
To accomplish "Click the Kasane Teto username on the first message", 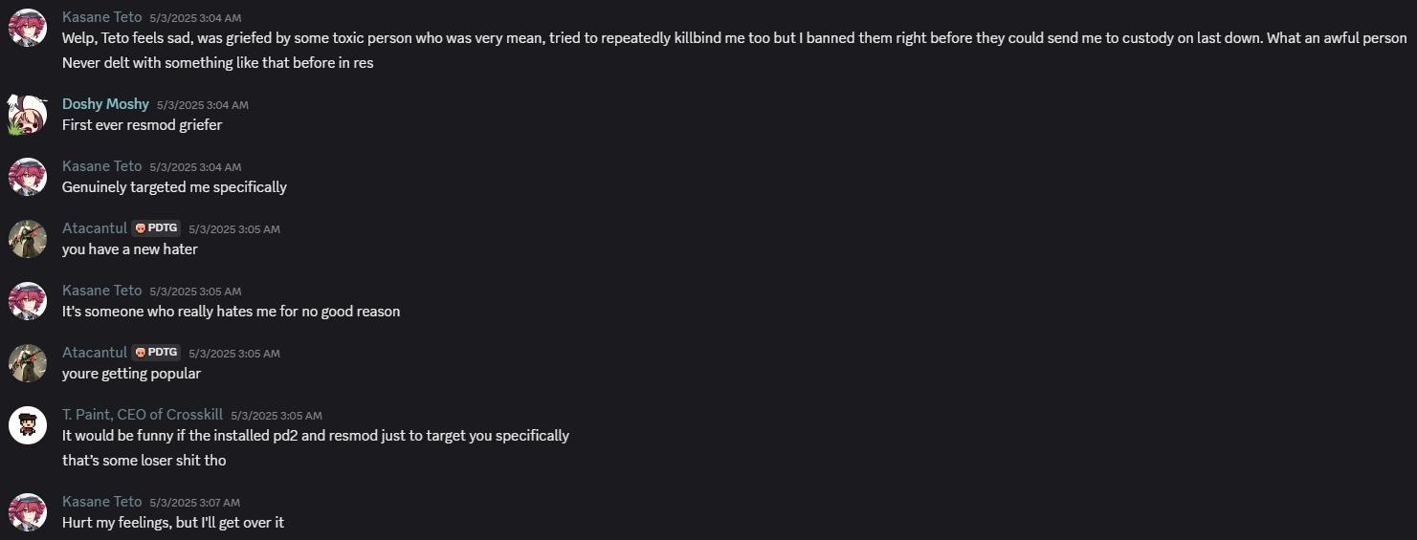I will (x=101, y=17).
